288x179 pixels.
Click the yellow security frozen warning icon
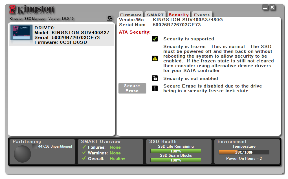pos(155,58)
